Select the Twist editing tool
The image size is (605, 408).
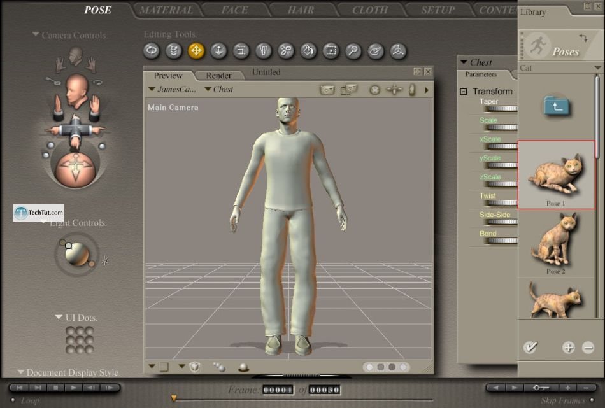click(x=174, y=51)
